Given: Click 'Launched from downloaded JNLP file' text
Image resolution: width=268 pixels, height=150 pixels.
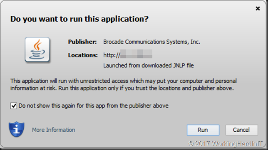Looking at the screenshot, I should click(148, 66).
